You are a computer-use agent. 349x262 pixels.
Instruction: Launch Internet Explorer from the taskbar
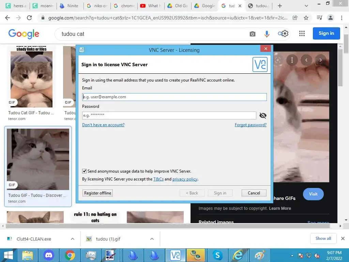(238, 255)
